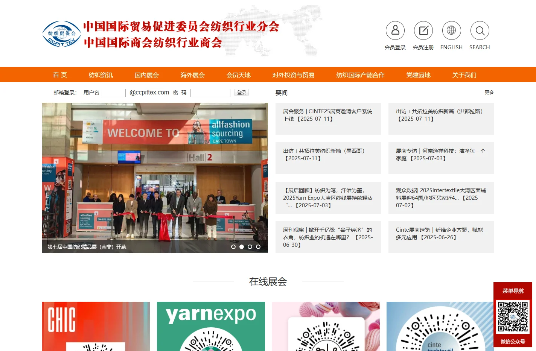Go to 首页 in navigation bar
Screen dimensions: 536x351
pos(60,75)
